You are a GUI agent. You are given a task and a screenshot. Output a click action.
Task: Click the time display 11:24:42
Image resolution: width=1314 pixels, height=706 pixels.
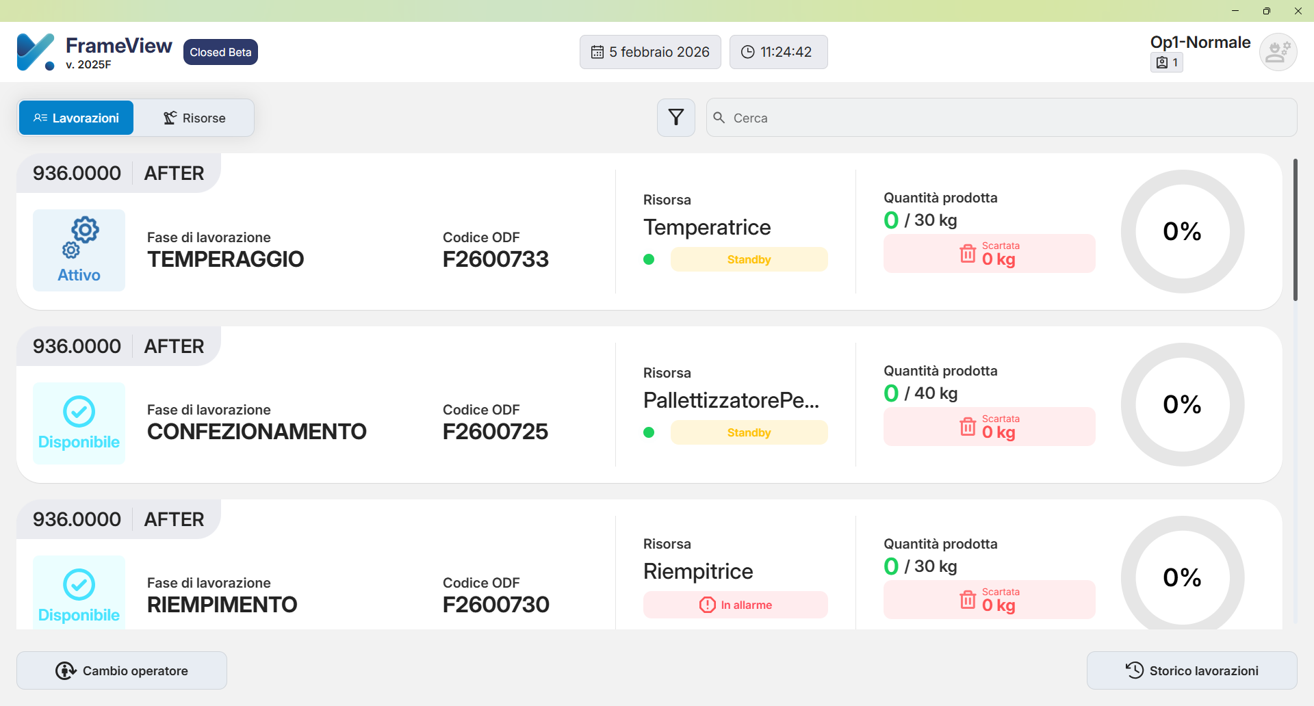pyautogui.click(x=778, y=52)
